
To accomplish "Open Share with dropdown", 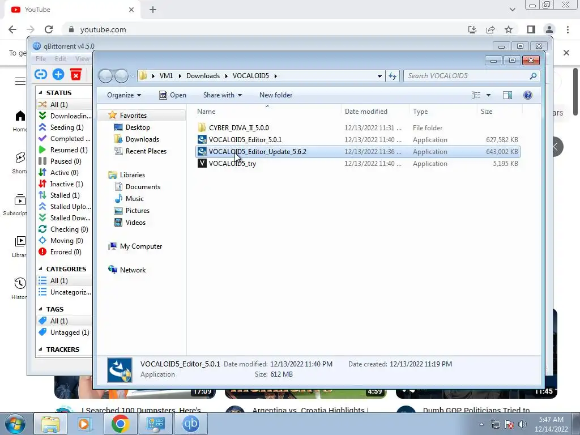I will 222,95.
